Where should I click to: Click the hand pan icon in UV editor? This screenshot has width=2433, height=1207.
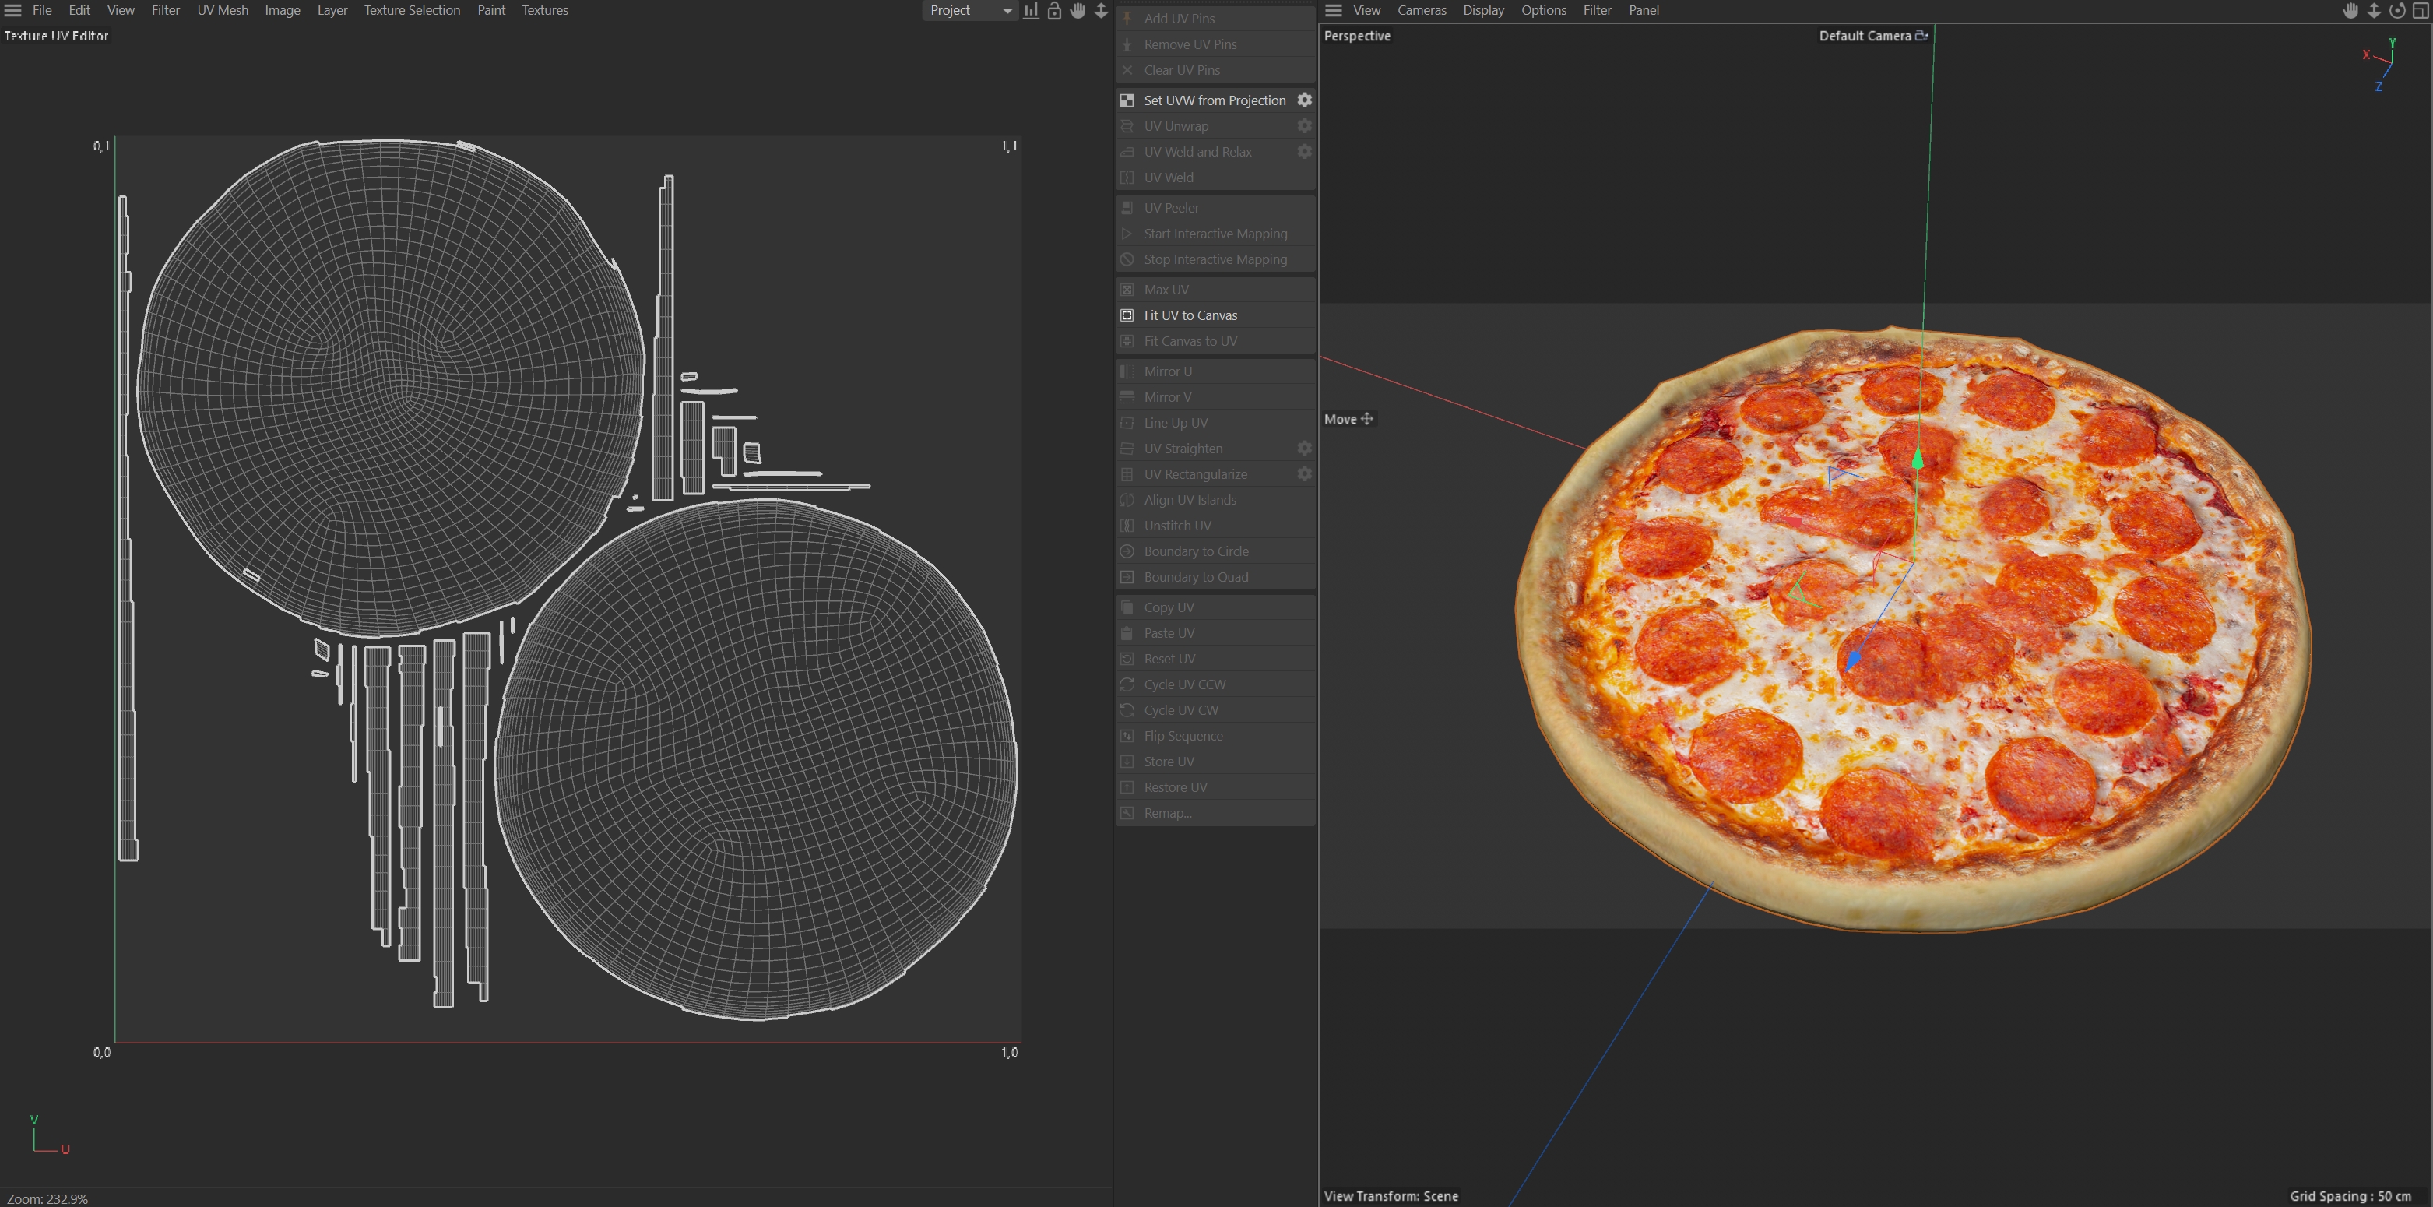click(x=1078, y=10)
